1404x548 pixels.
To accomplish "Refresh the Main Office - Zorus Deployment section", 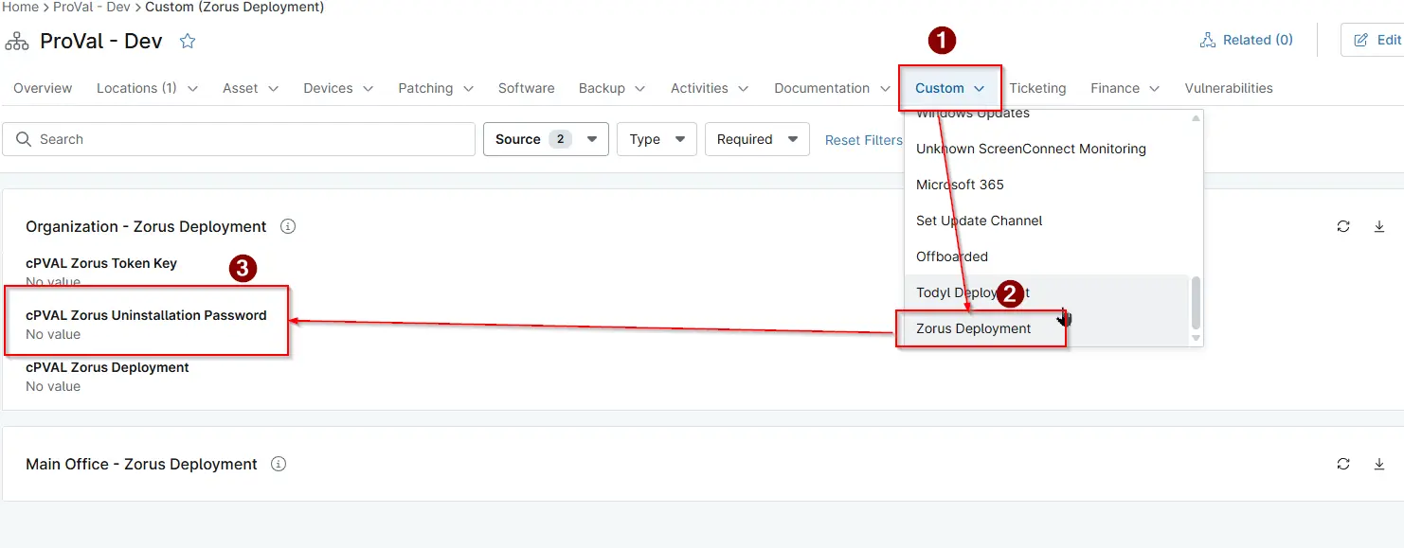I will (x=1343, y=464).
